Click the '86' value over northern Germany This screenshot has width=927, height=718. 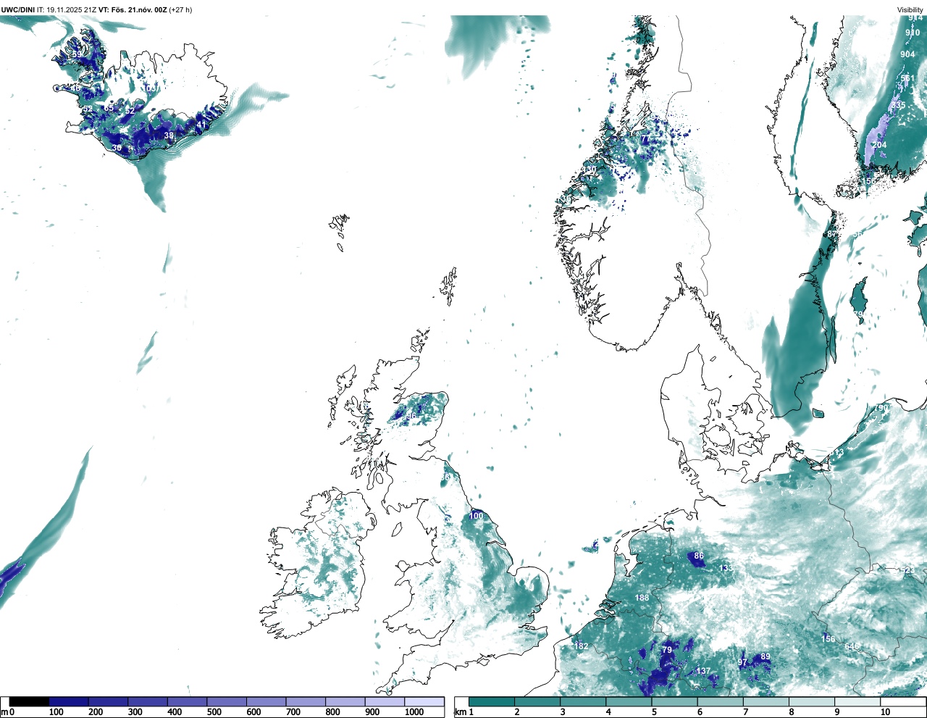click(699, 556)
